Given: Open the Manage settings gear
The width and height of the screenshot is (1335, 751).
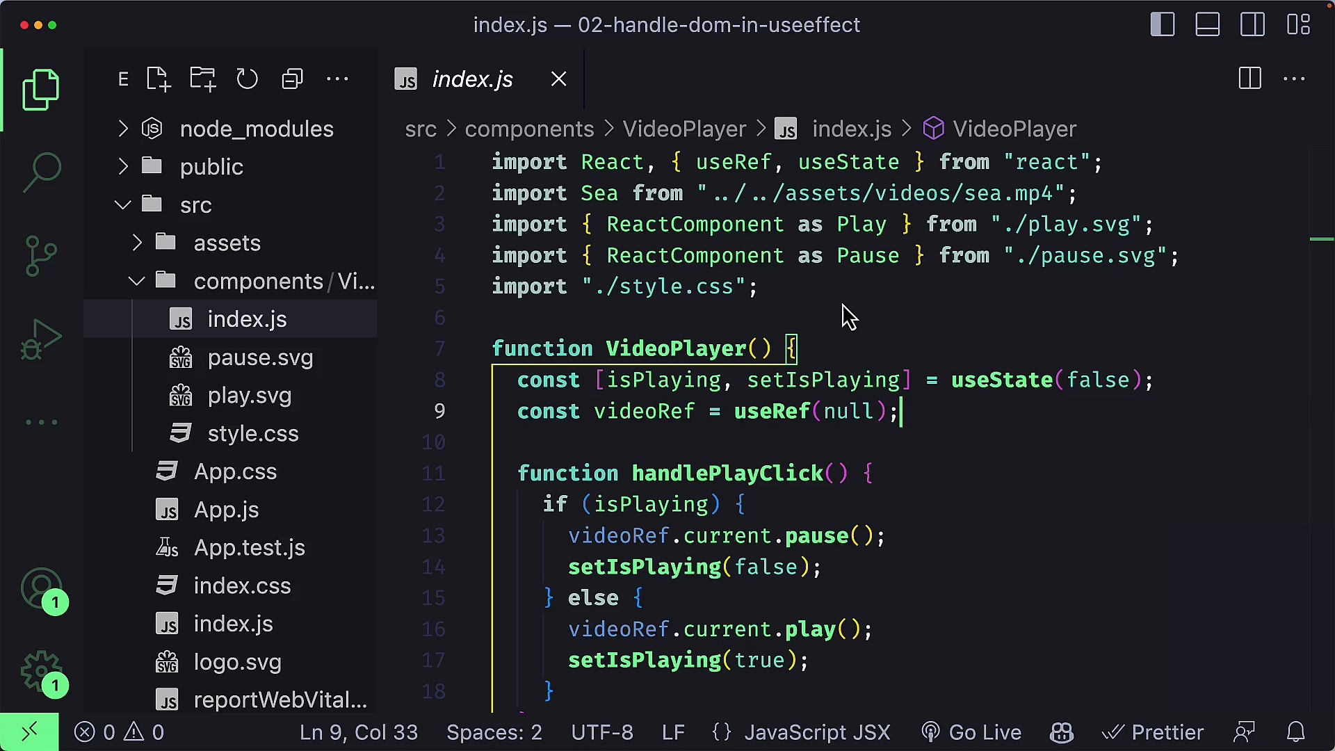Looking at the screenshot, I should 41,672.
